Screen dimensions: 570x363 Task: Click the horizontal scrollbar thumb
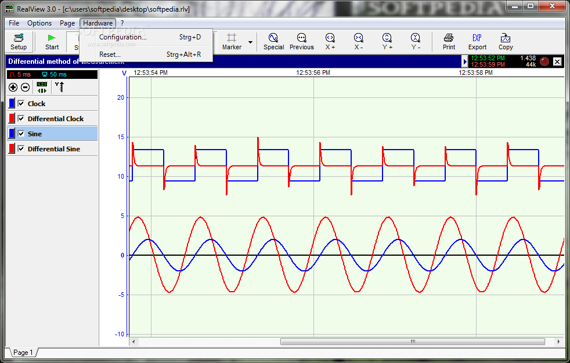413,342
